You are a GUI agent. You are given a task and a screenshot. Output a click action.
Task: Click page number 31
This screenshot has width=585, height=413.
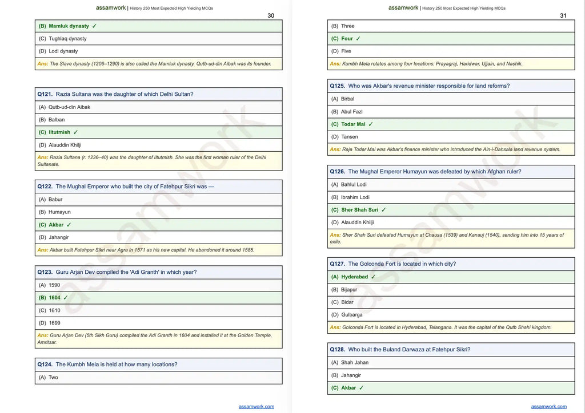pos(563,15)
